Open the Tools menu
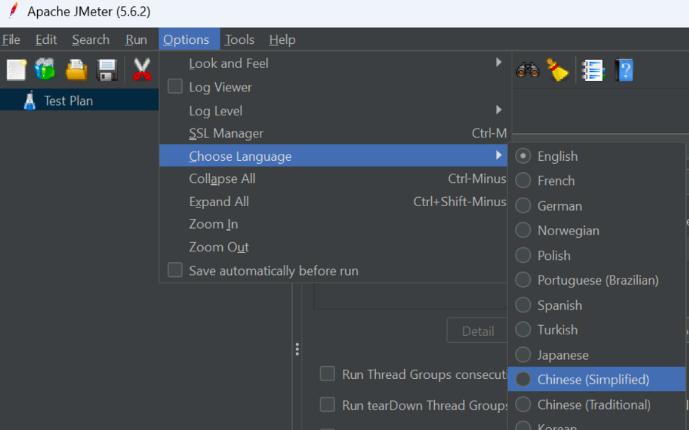 pyautogui.click(x=239, y=40)
